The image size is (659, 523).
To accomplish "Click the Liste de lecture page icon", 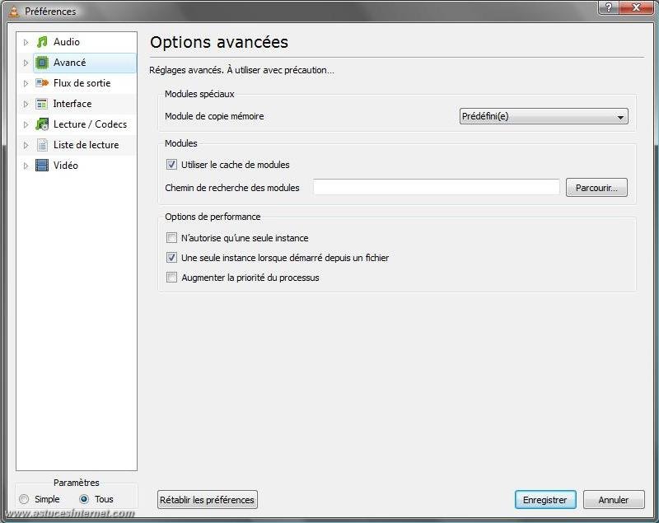I will (42, 145).
